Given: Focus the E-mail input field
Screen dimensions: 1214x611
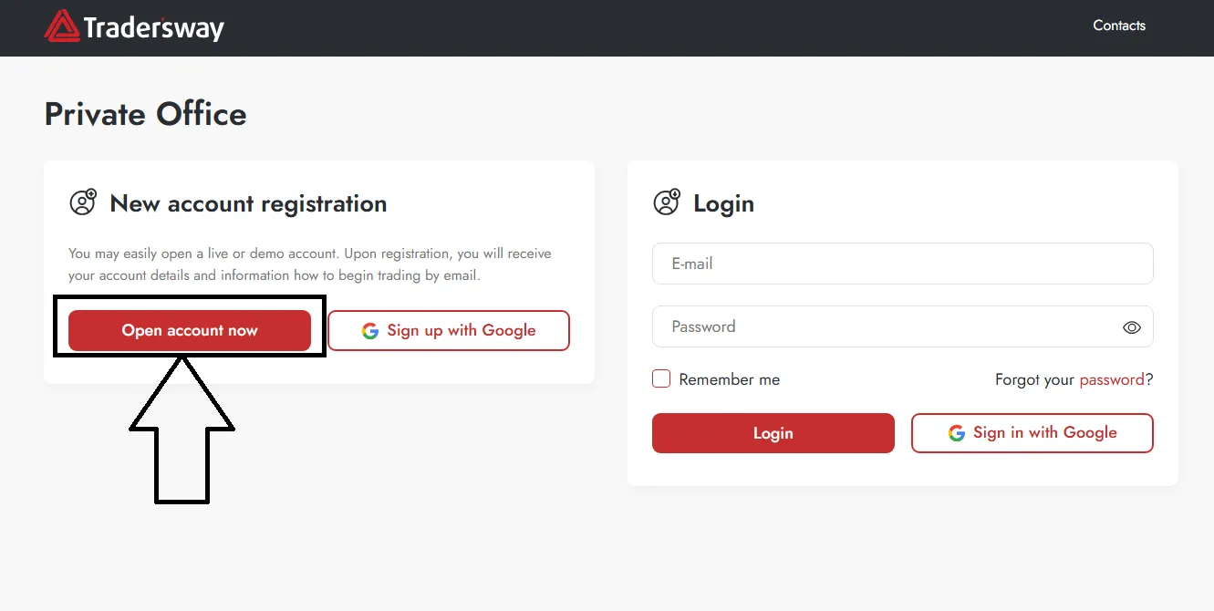Looking at the screenshot, I should pos(902,264).
